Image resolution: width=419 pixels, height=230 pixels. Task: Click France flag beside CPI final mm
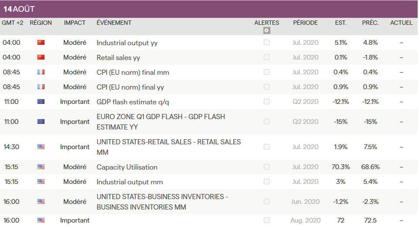pyautogui.click(x=41, y=72)
